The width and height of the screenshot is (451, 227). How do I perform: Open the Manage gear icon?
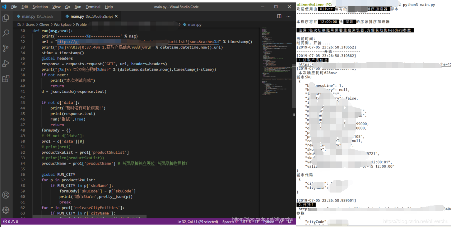tap(6, 210)
